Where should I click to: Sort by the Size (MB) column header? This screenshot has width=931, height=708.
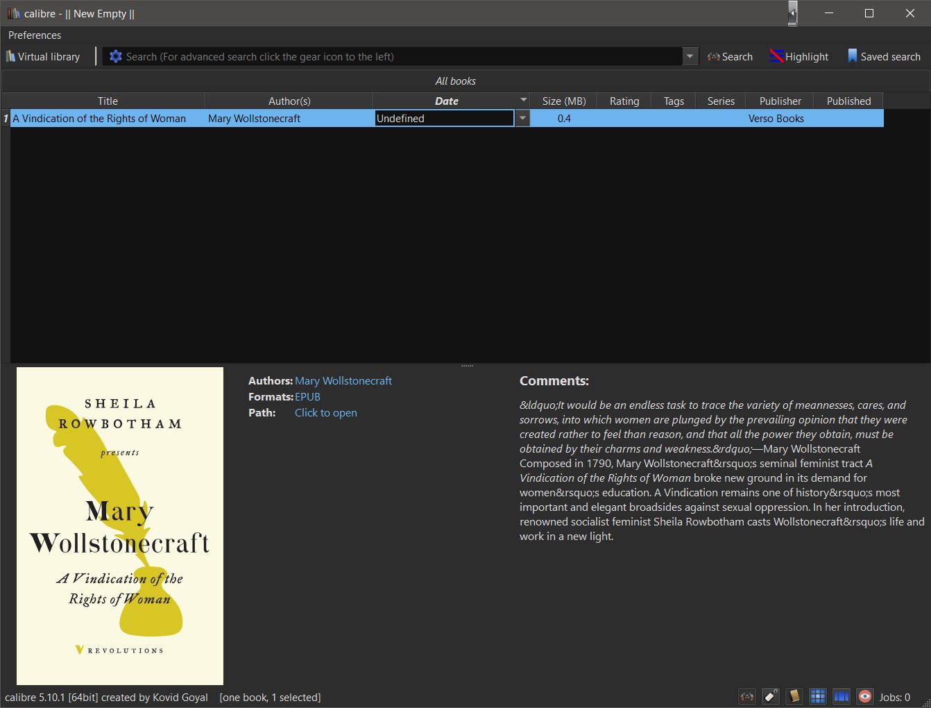coord(564,101)
